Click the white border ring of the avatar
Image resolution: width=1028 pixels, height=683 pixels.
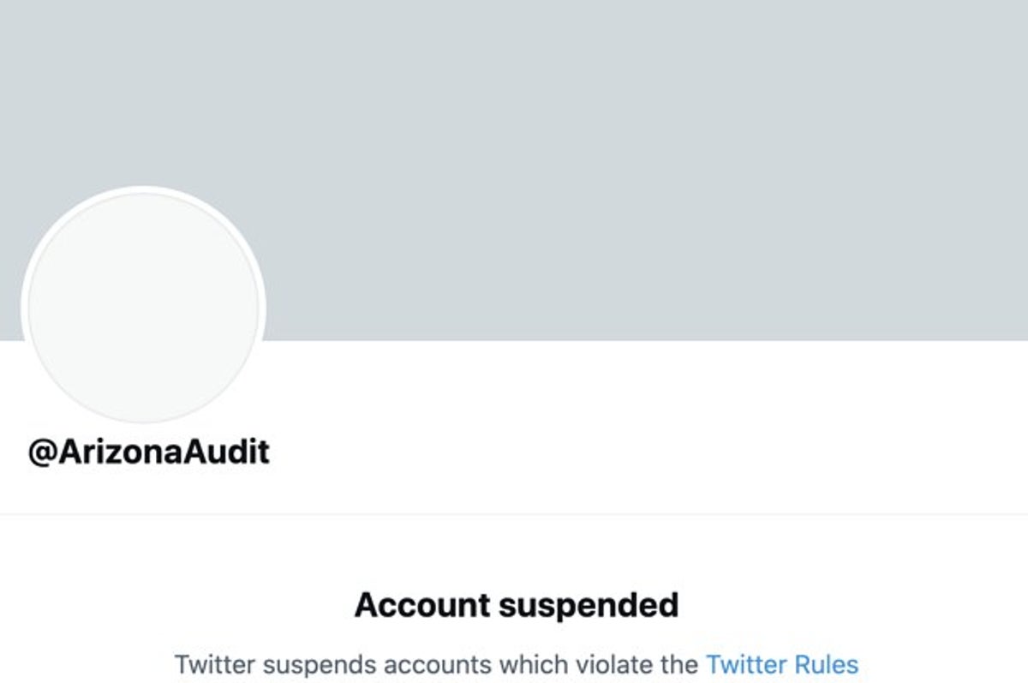143,190
